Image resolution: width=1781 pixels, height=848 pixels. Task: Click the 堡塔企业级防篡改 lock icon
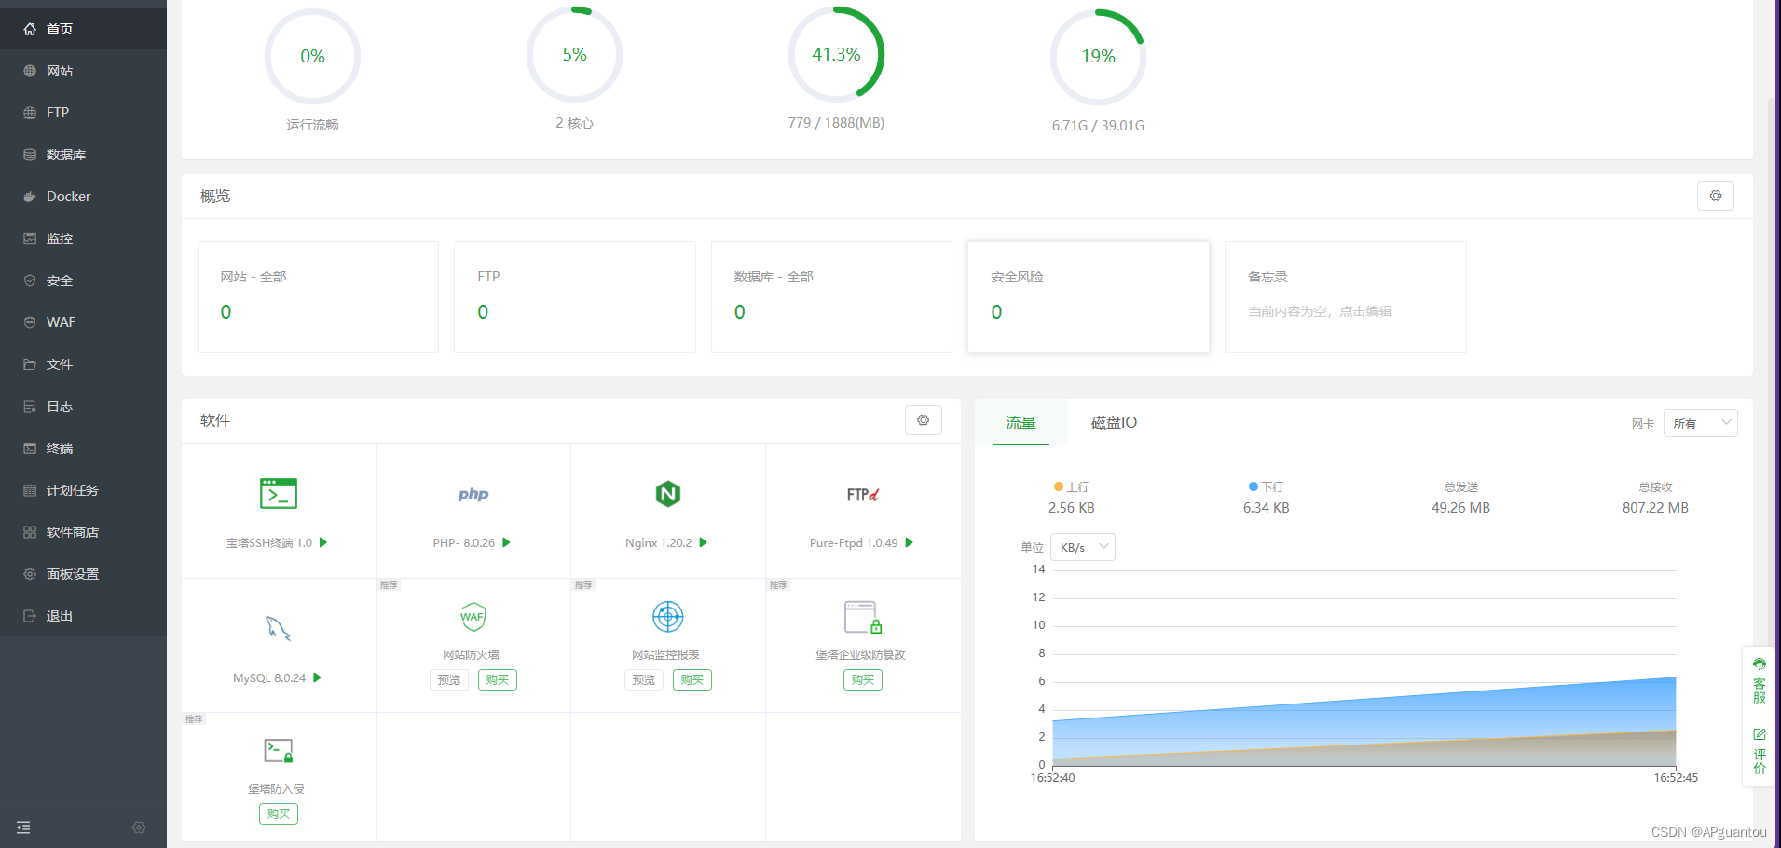863,617
